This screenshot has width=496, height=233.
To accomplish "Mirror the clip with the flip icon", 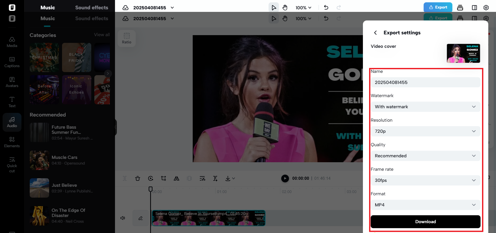I will coord(176,178).
